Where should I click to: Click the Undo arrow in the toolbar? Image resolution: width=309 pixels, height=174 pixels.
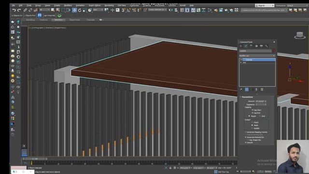pyautogui.click(x=14, y=10)
